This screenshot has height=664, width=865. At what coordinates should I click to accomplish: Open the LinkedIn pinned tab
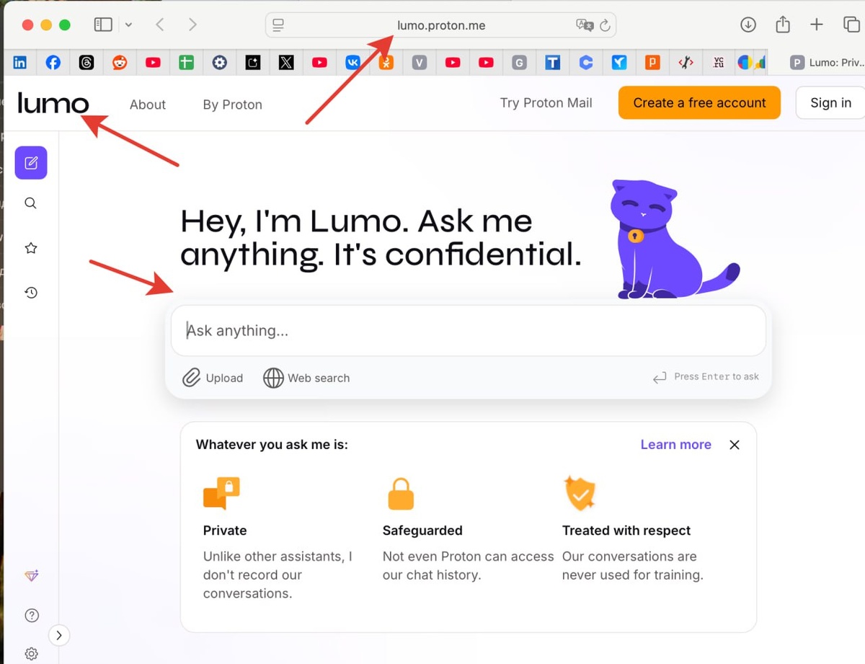tap(20, 63)
